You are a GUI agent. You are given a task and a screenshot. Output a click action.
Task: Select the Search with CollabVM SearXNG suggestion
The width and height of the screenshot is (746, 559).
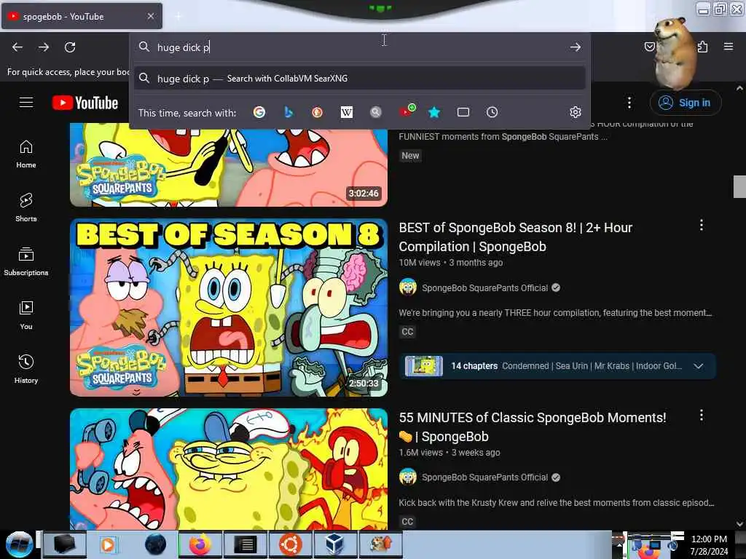tap(360, 79)
